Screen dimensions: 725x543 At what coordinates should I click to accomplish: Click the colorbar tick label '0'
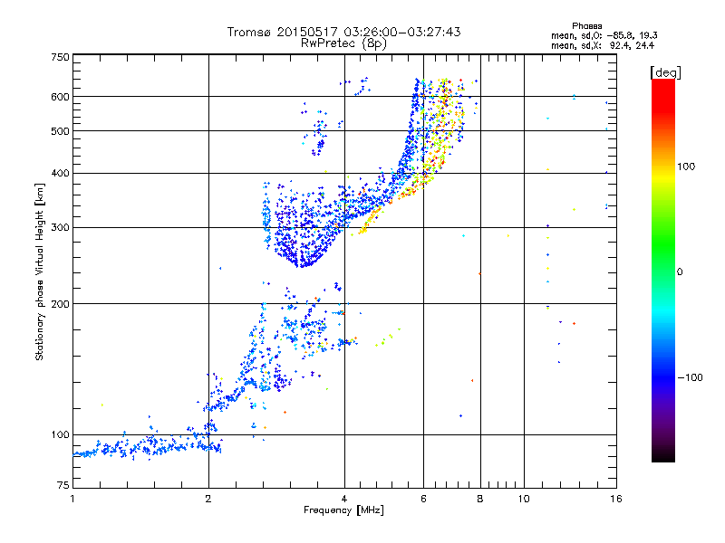pos(680,272)
